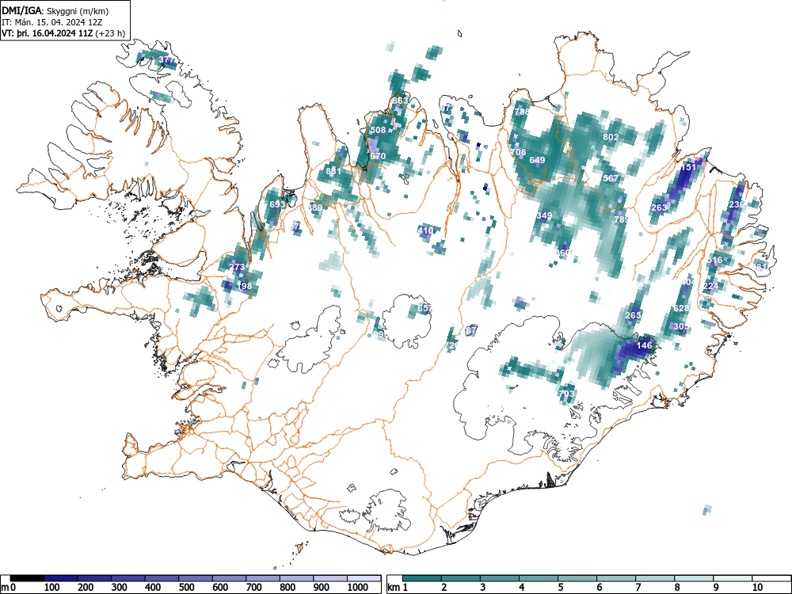The width and height of the screenshot is (792, 594).
Task: Click the visibility value 410
Action: 425,230
